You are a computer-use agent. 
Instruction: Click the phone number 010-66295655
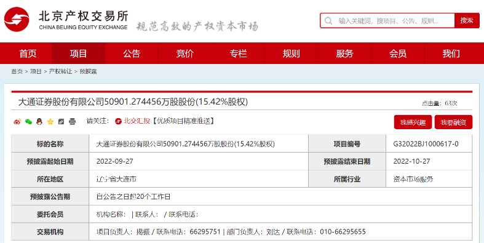point(343,232)
